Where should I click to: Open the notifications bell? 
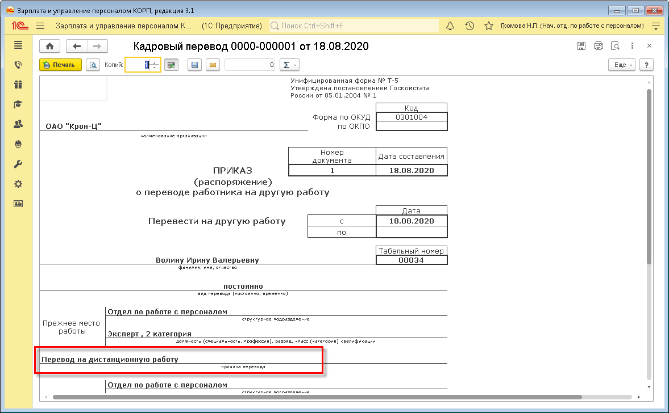(x=450, y=26)
